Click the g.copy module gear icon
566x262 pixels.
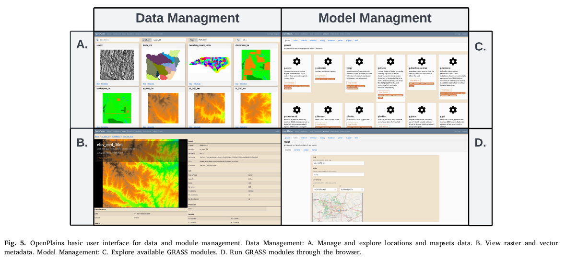click(x=359, y=61)
